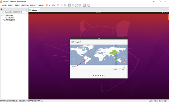Image resolution: width=169 pixels, height=102 pixels.
Task: Enter full screen mode via toolbar icon
Action: 76,5
